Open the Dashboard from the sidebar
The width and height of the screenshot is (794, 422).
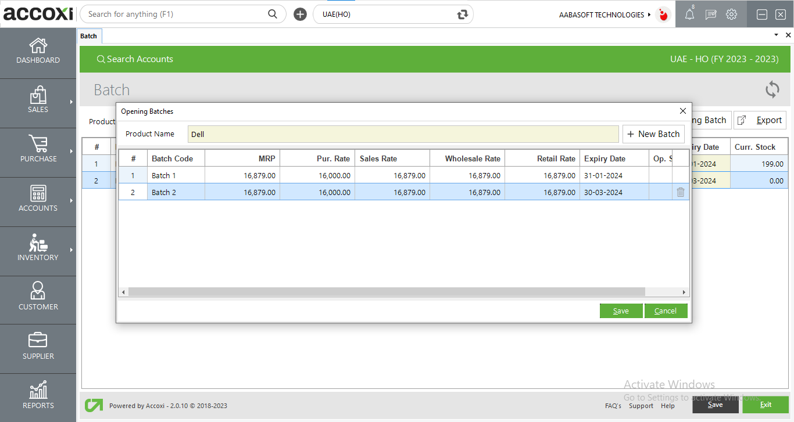tap(38, 51)
